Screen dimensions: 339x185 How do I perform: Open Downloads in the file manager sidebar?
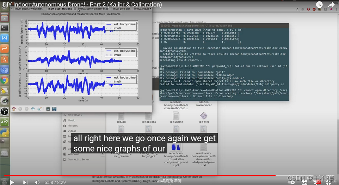(75, 115)
